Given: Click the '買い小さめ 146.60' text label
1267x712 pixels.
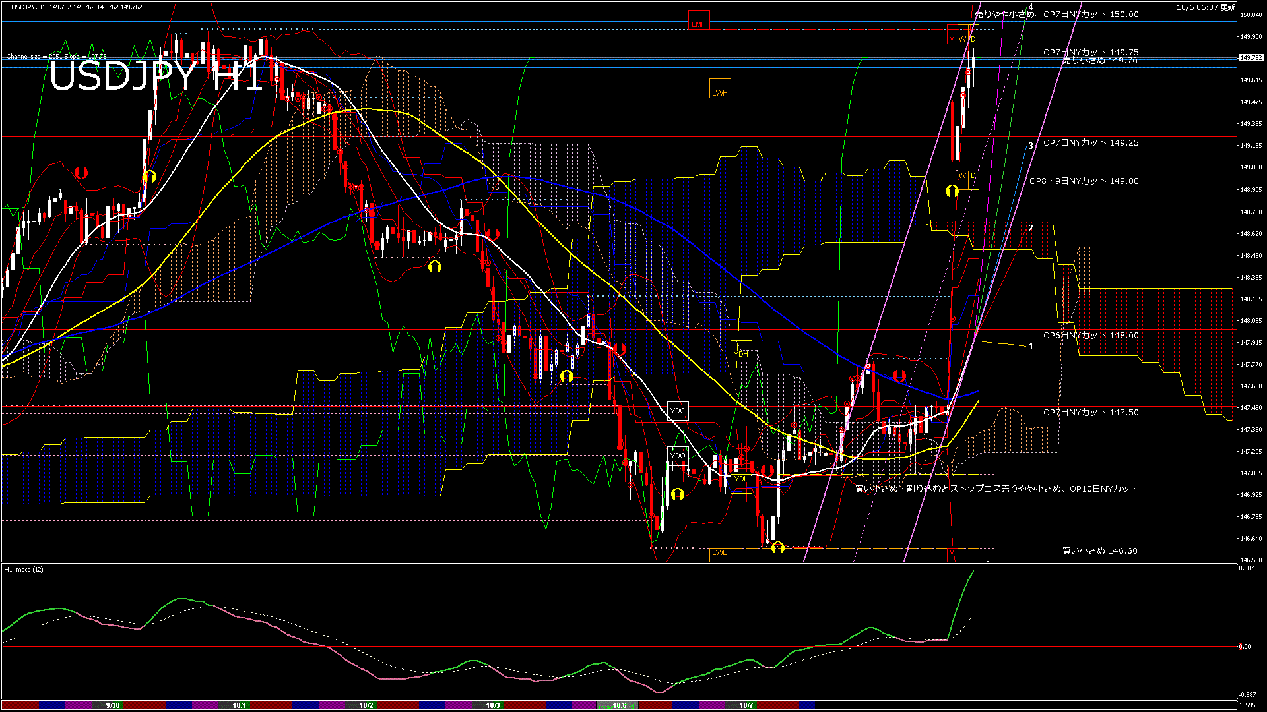Looking at the screenshot, I should tap(1099, 551).
